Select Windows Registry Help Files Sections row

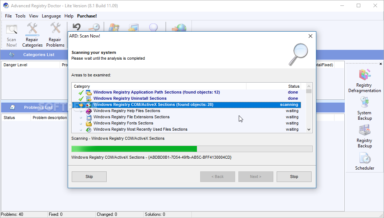click(x=186, y=111)
